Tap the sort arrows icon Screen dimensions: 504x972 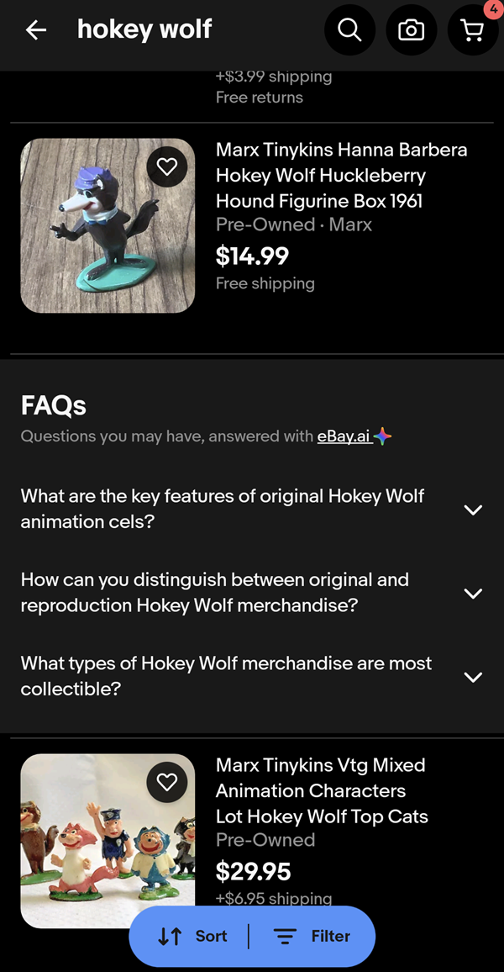point(170,936)
